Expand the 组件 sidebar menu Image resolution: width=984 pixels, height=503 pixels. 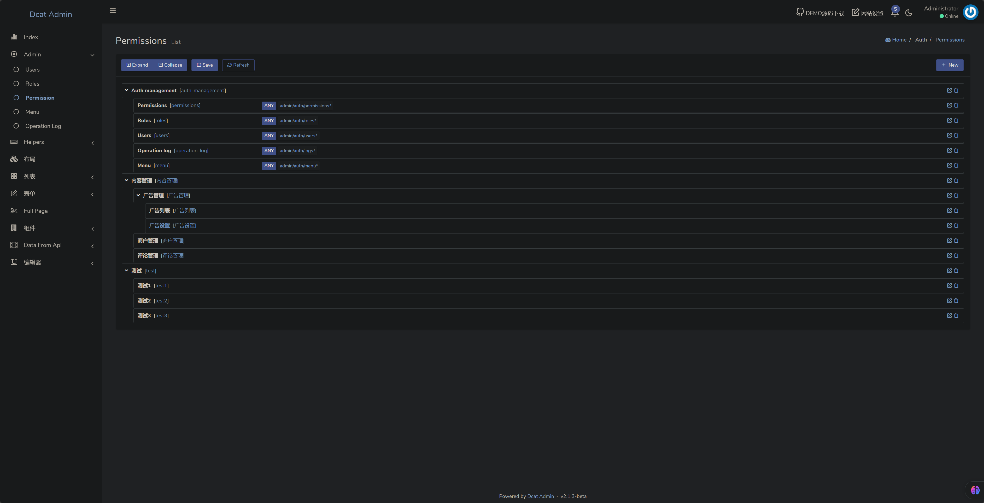[51, 228]
